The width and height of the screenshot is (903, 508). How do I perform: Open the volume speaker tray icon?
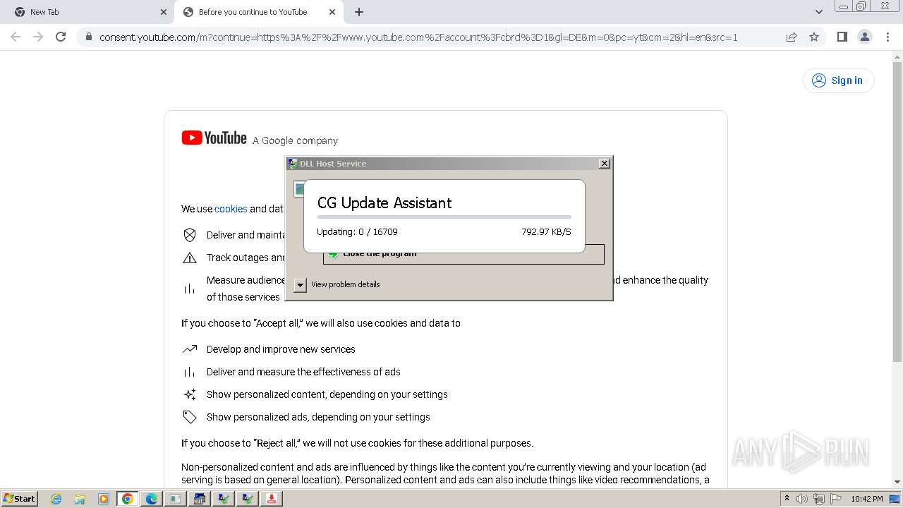point(801,499)
